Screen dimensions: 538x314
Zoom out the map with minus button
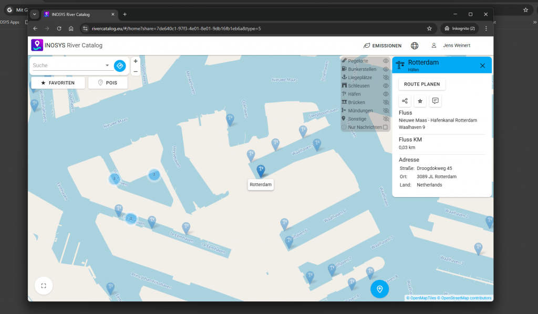136,71
